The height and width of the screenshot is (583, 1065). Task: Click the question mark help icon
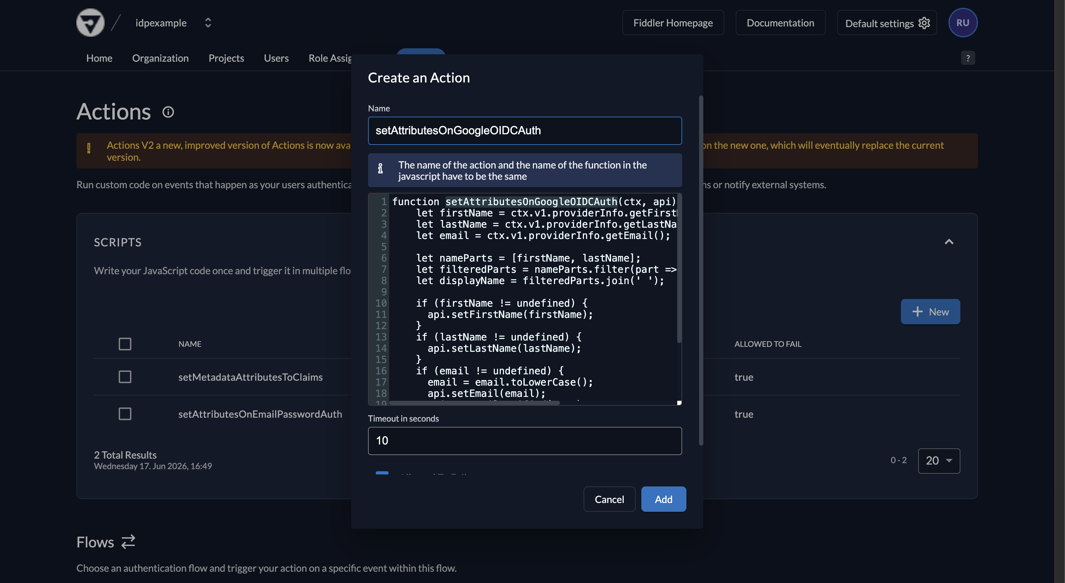click(967, 58)
